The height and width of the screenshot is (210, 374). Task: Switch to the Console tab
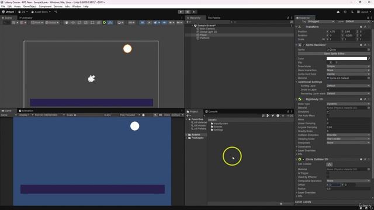pyautogui.click(x=212, y=111)
